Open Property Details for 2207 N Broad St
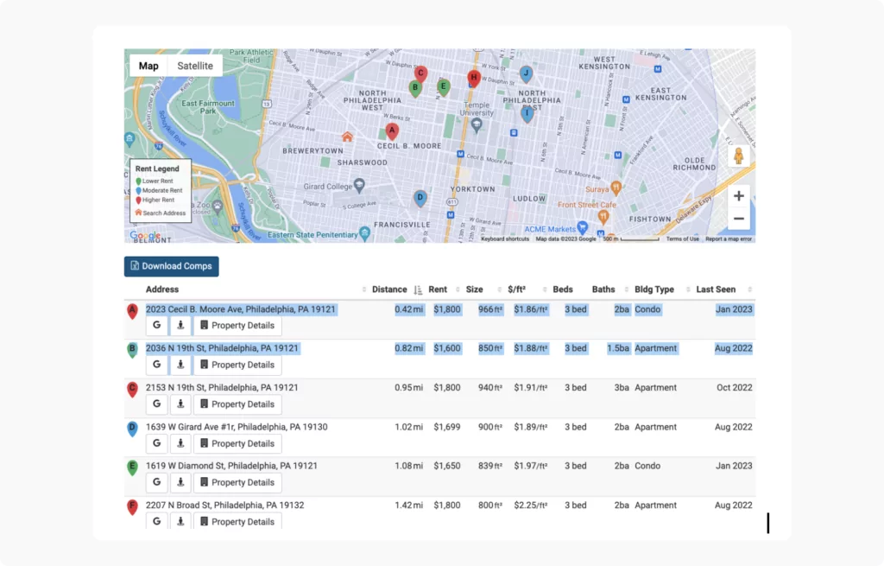This screenshot has width=884, height=566. [237, 521]
